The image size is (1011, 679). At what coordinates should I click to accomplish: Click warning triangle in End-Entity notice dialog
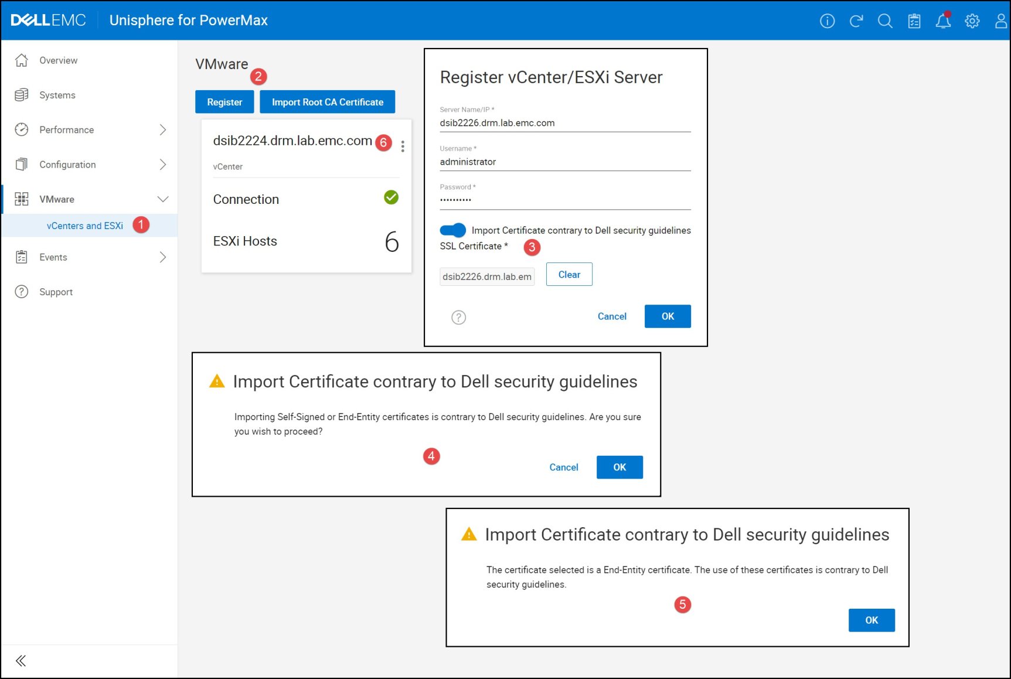click(x=469, y=534)
